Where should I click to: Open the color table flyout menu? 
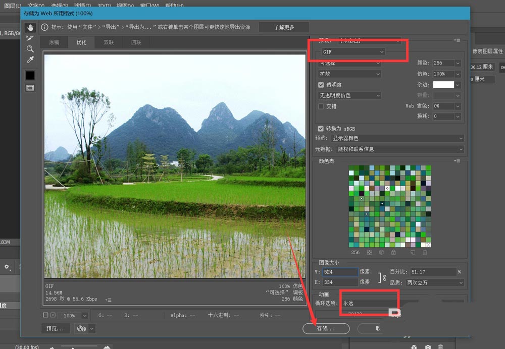point(457,161)
